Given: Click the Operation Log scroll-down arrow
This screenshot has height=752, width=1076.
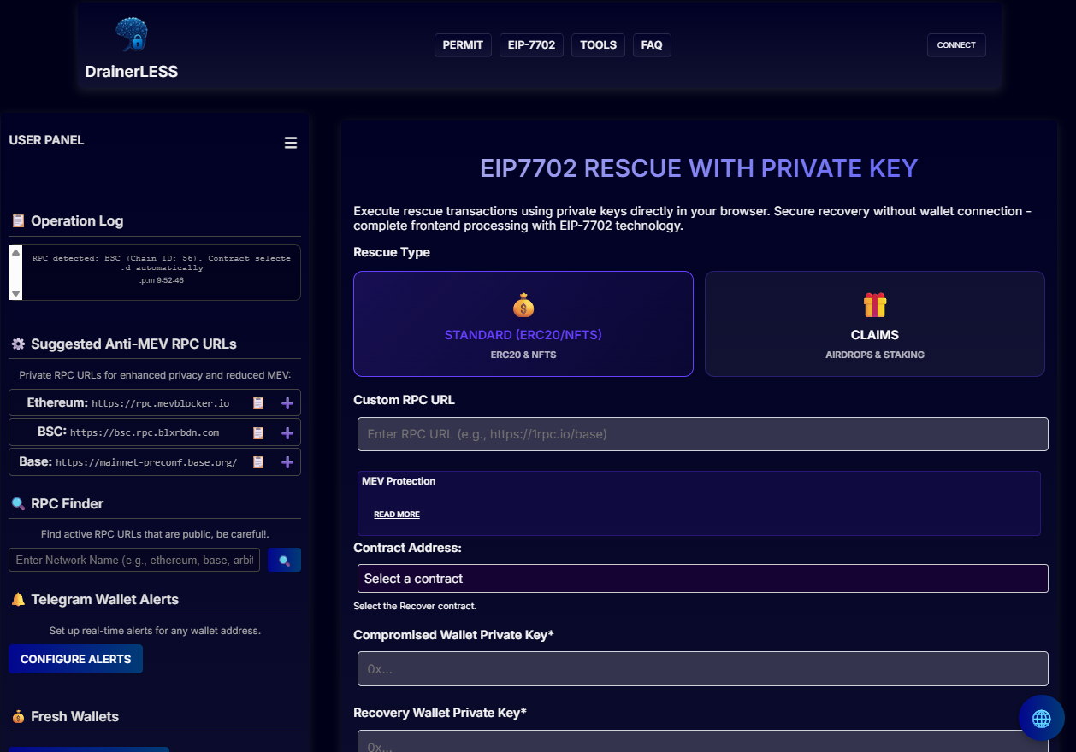Looking at the screenshot, I should (15, 293).
